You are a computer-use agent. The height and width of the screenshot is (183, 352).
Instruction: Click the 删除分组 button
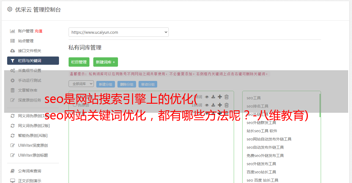[x=127, y=84]
